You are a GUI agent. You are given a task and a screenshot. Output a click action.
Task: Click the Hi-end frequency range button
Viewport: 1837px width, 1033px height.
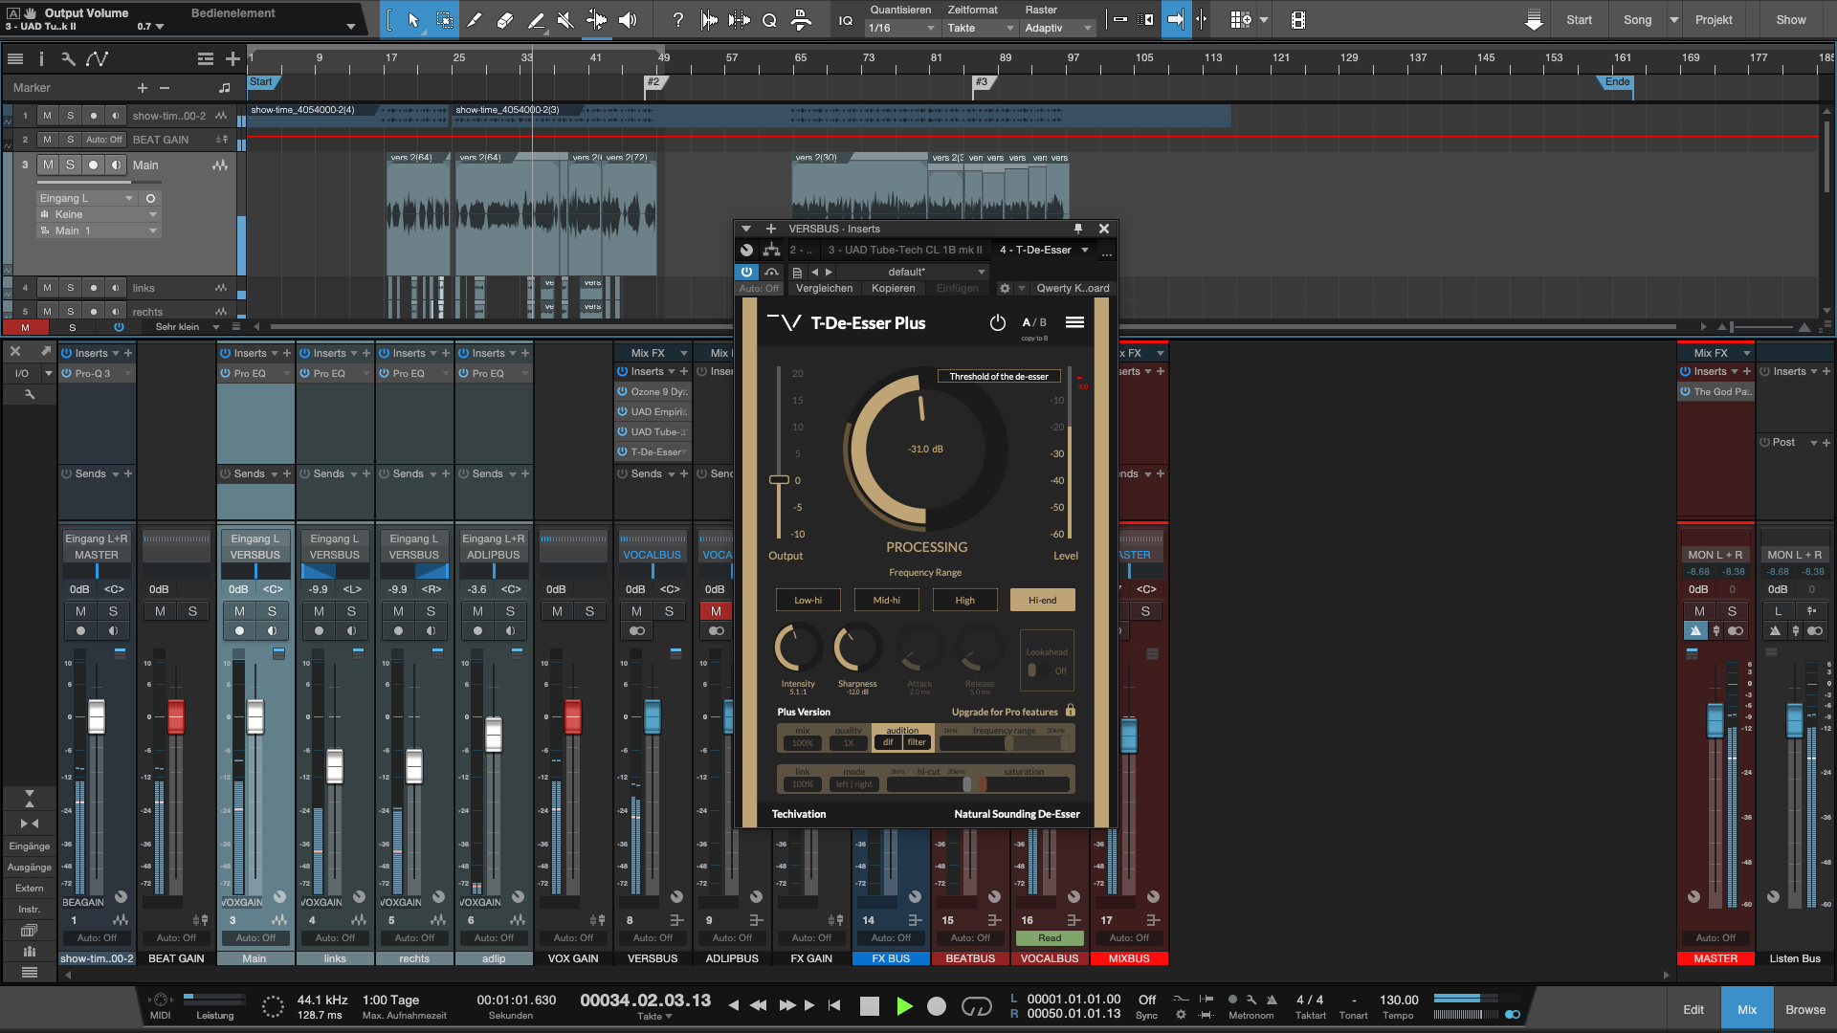(x=1042, y=599)
